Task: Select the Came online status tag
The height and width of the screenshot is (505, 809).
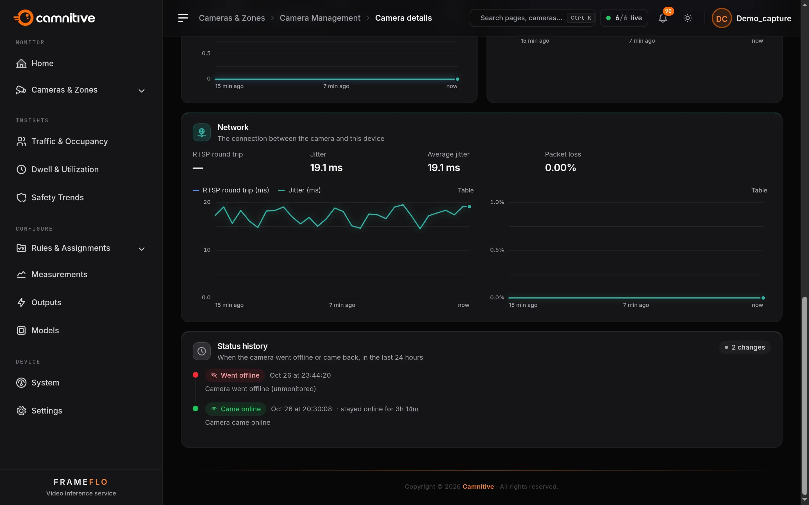Action: pyautogui.click(x=236, y=409)
